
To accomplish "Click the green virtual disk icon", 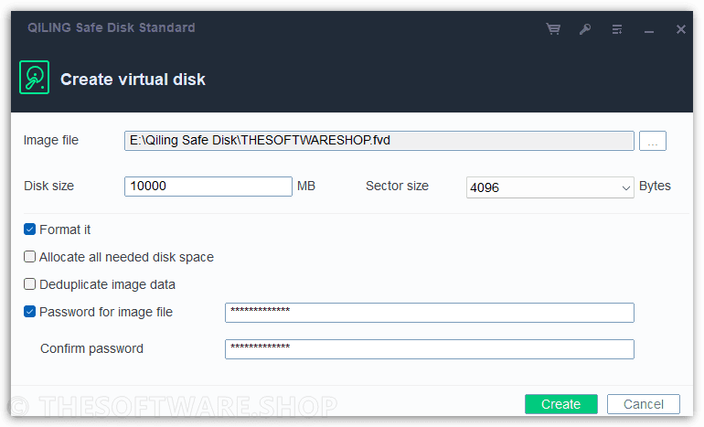I will (x=34, y=77).
